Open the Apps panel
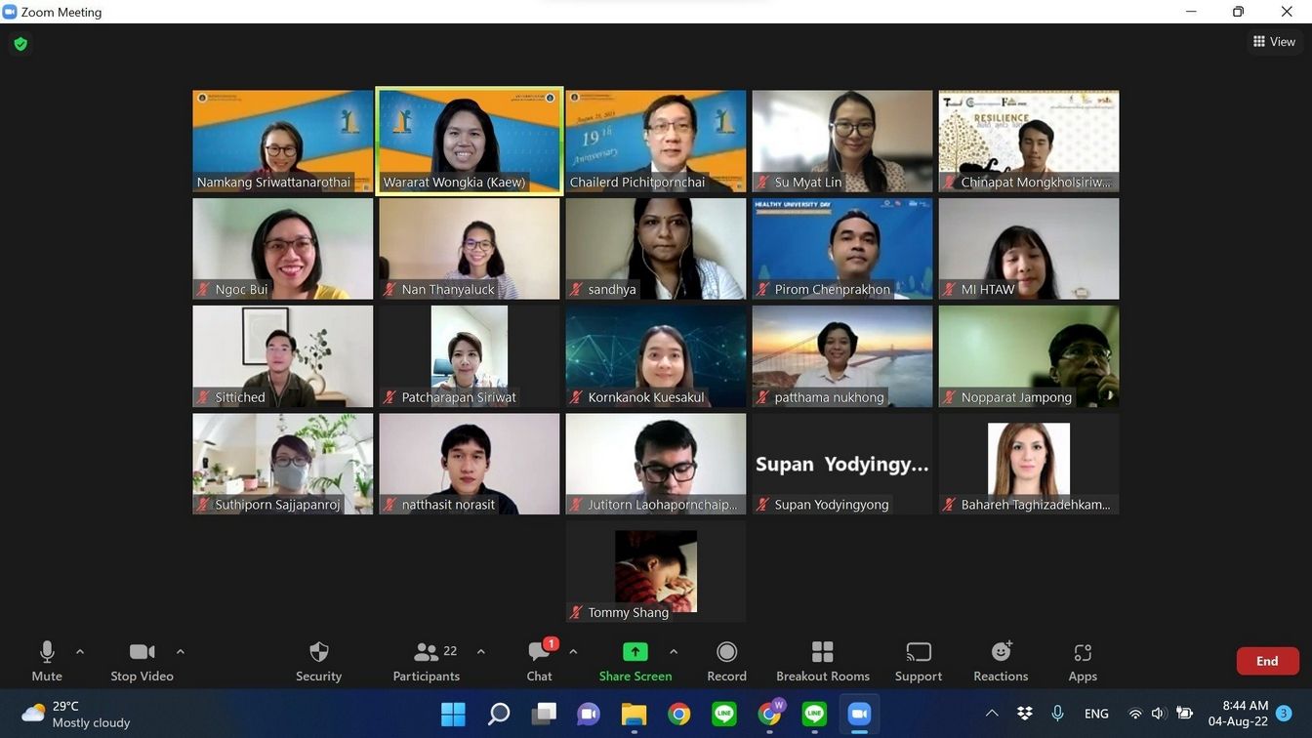1312x738 pixels. [1082, 661]
